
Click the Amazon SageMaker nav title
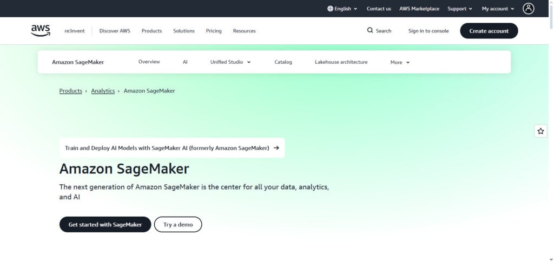pyautogui.click(x=78, y=63)
